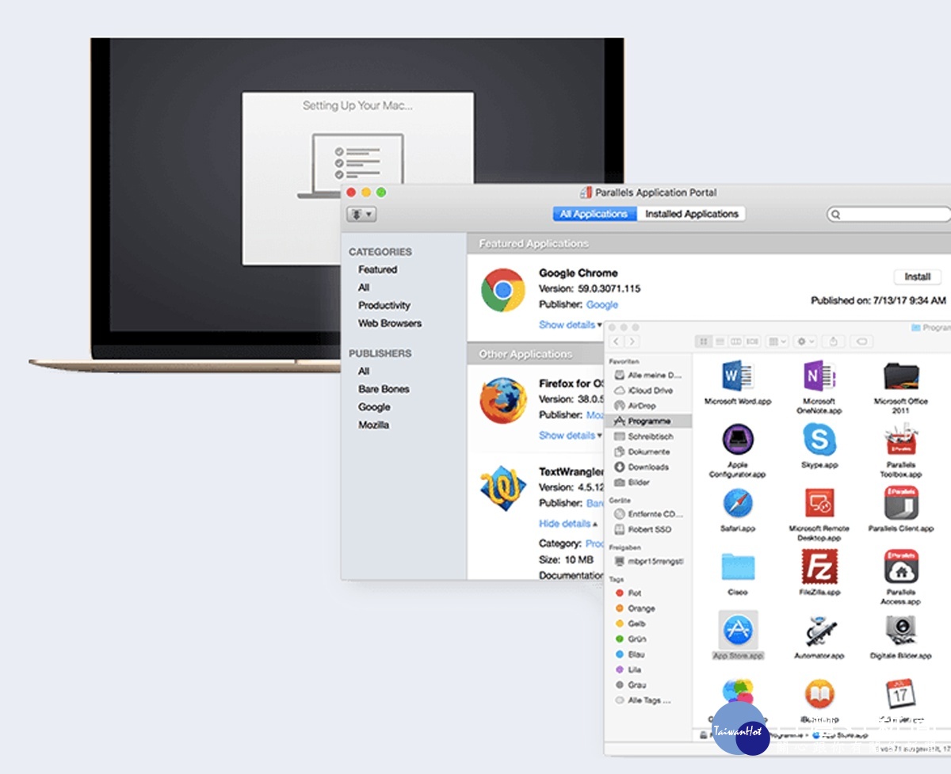The image size is (951, 774).
Task: Launch Skype.app from Programme
Action: [x=819, y=439]
